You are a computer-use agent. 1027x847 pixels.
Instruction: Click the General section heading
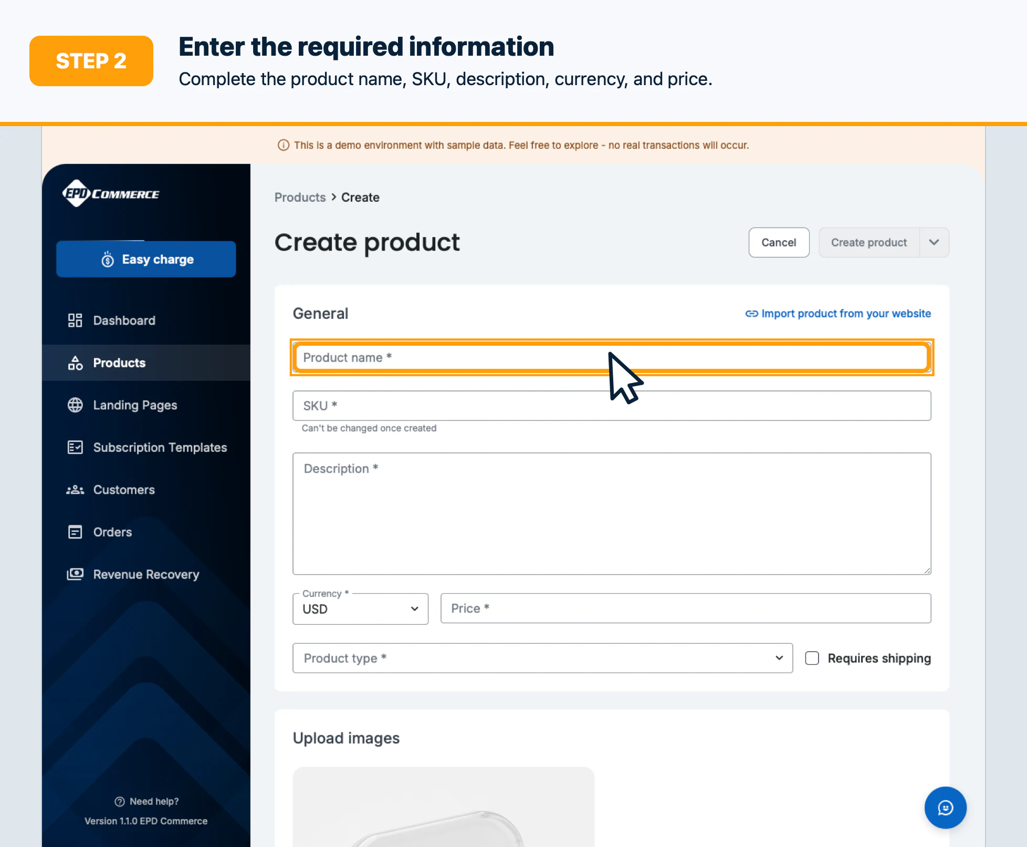320,314
